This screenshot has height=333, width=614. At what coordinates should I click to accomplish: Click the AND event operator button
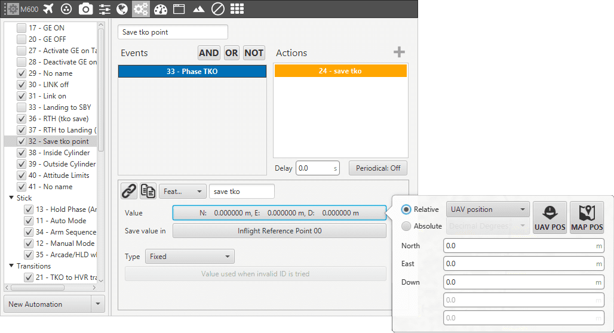pyautogui.click(x=208, y=53)
